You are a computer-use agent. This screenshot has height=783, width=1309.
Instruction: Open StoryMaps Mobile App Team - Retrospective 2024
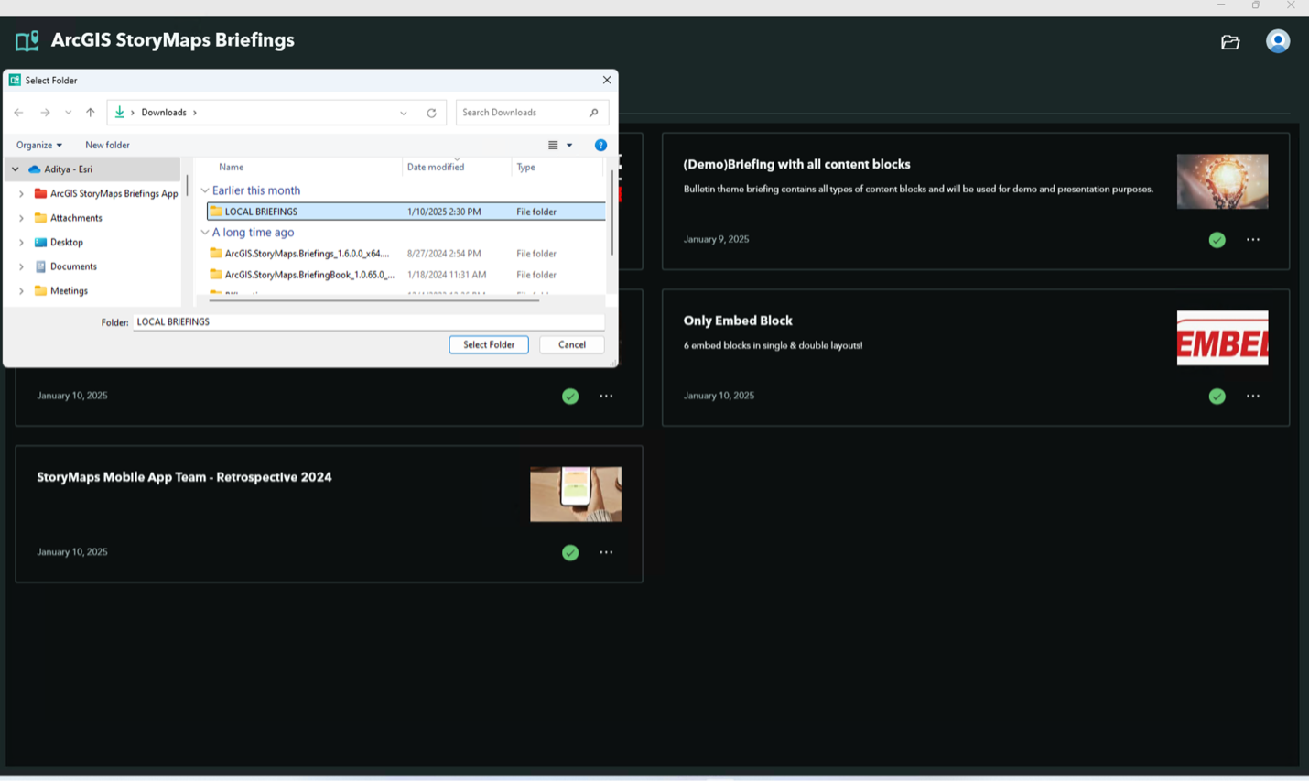[x=184, y=478]
